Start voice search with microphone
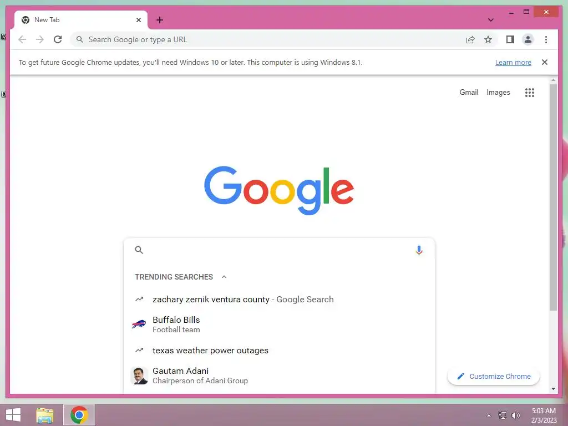Image resolution: width=568 pixels, height=426 pixels. (419, 250)
